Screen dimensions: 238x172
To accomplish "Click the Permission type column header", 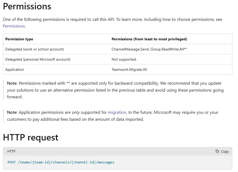I will (19, 39).
